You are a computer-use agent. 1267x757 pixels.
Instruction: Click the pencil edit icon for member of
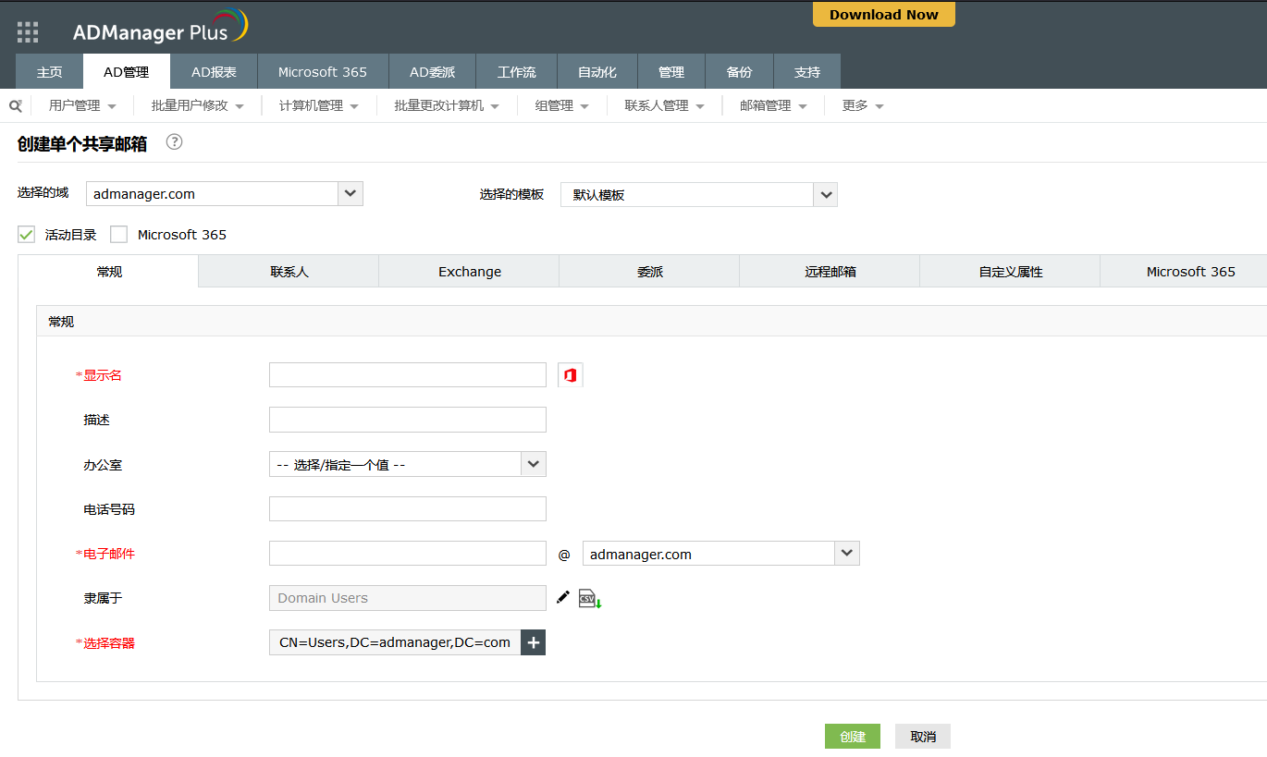[x=563, y=598]
